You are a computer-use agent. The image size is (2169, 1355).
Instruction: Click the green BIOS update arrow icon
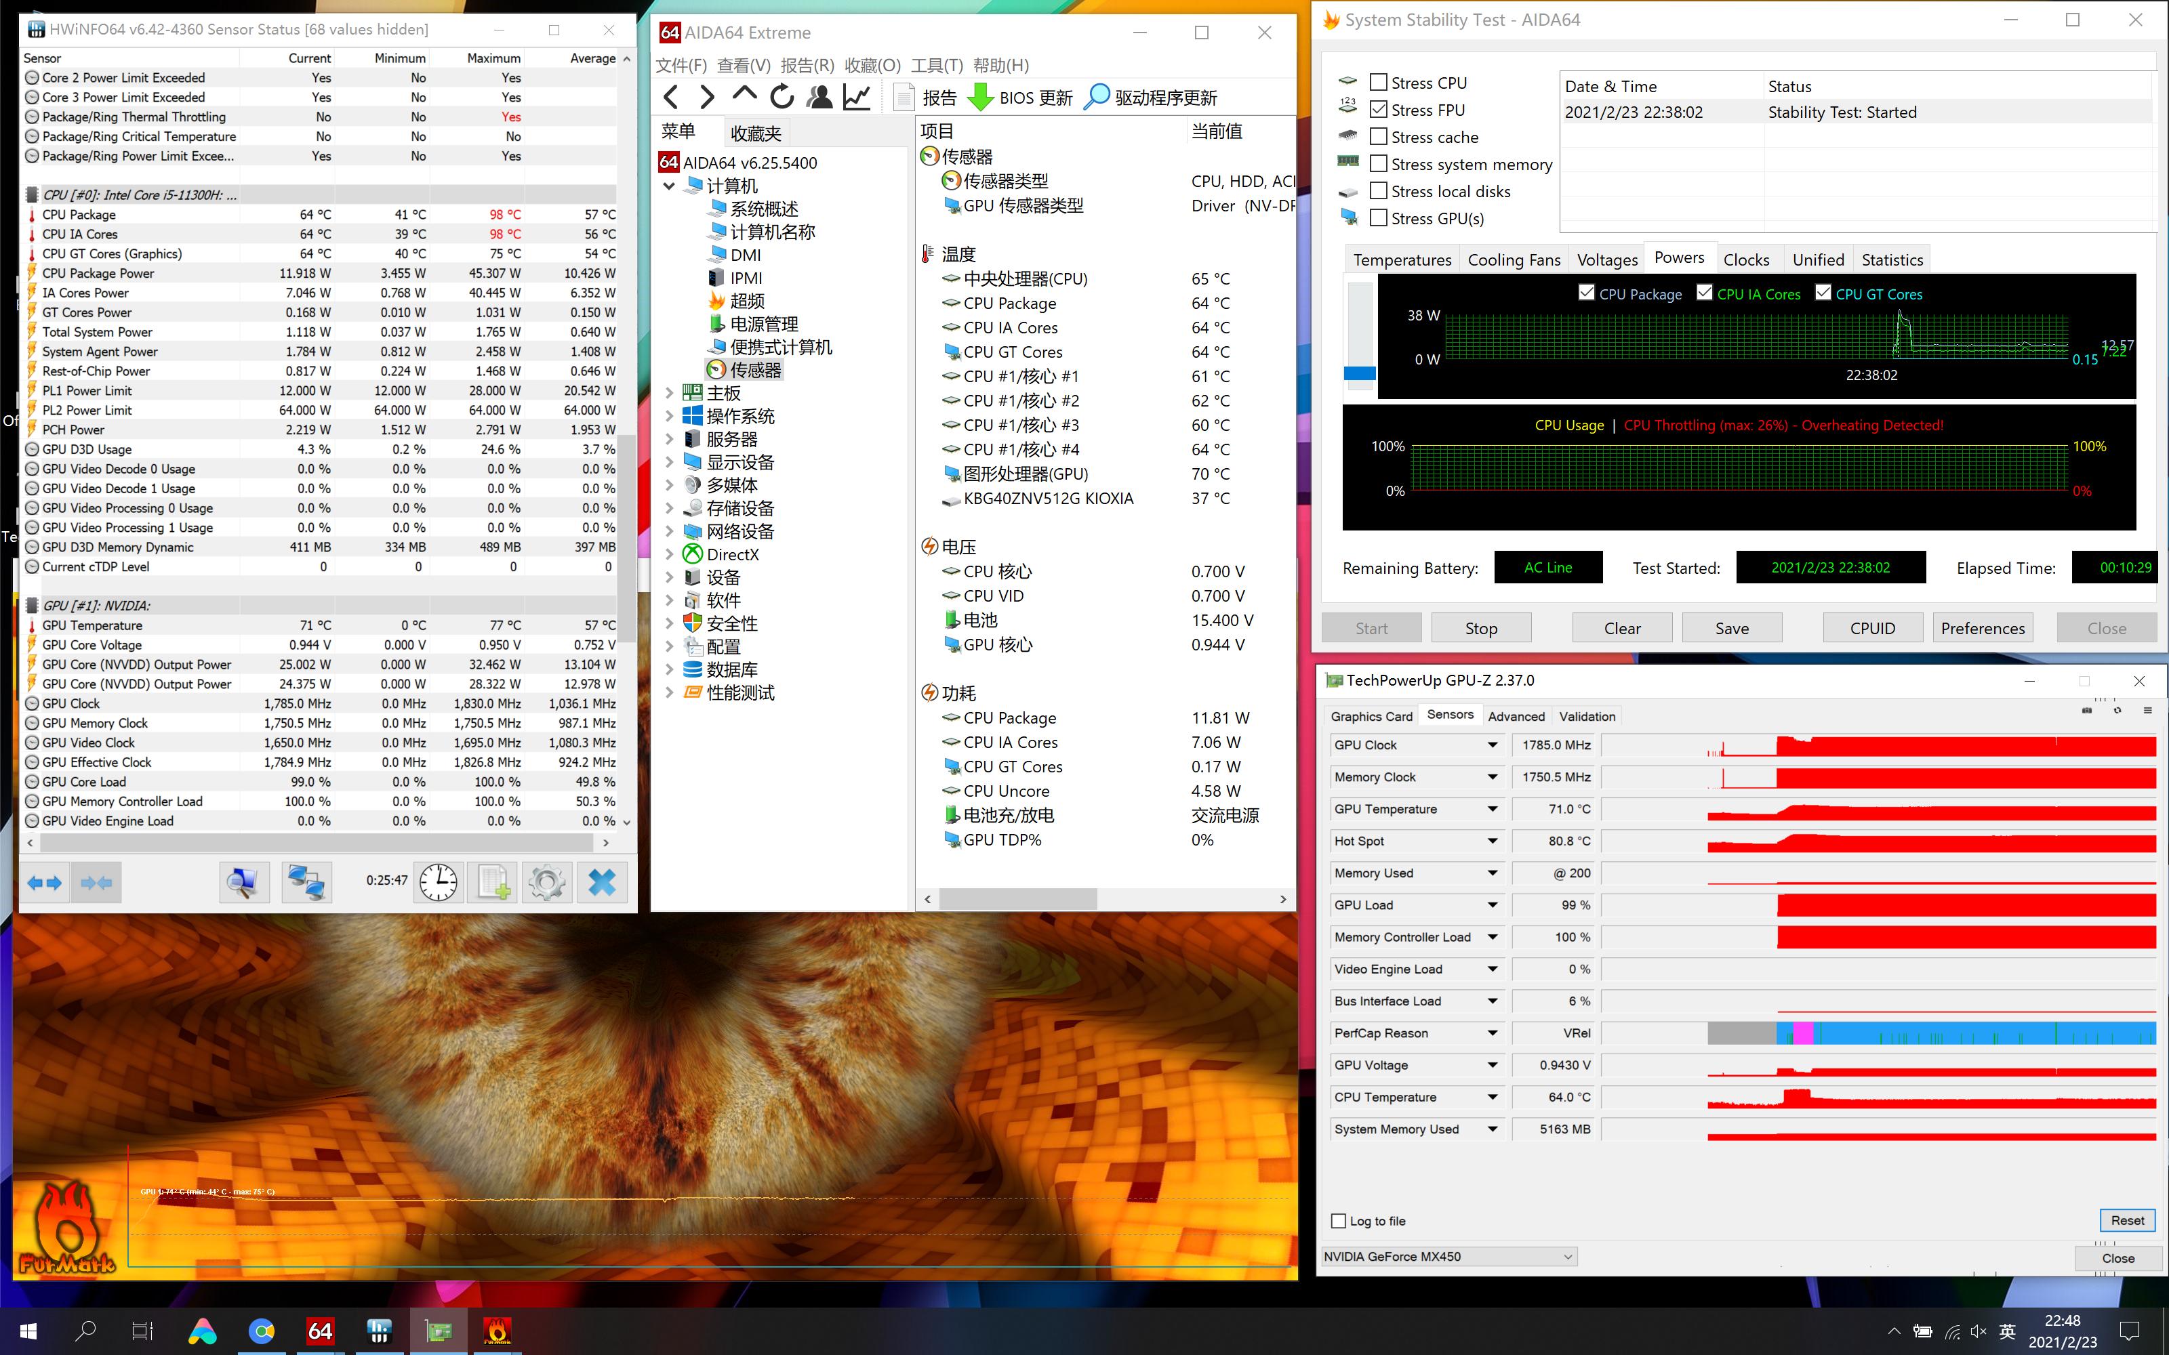coord(981,97)
